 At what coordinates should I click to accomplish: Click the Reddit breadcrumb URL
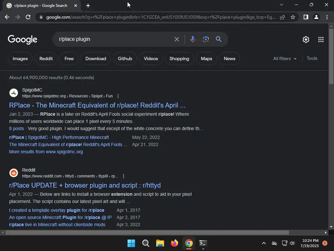click(x=70, y=176)
